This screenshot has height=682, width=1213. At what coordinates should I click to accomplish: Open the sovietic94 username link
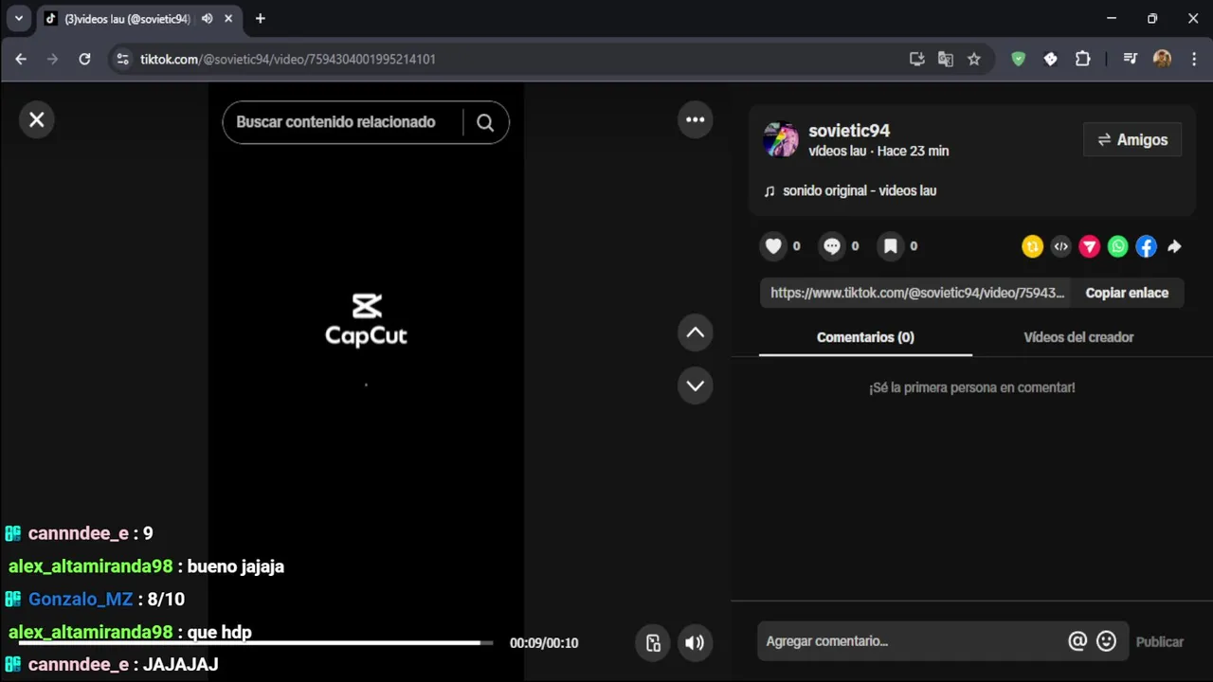click(849, 131)
